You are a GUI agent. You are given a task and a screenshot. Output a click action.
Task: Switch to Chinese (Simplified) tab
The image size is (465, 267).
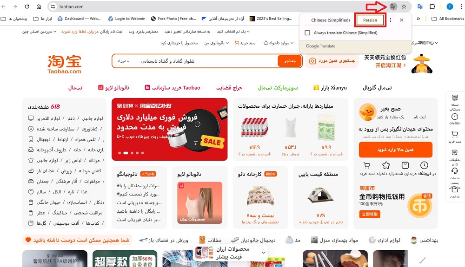(x=330, y=20)
